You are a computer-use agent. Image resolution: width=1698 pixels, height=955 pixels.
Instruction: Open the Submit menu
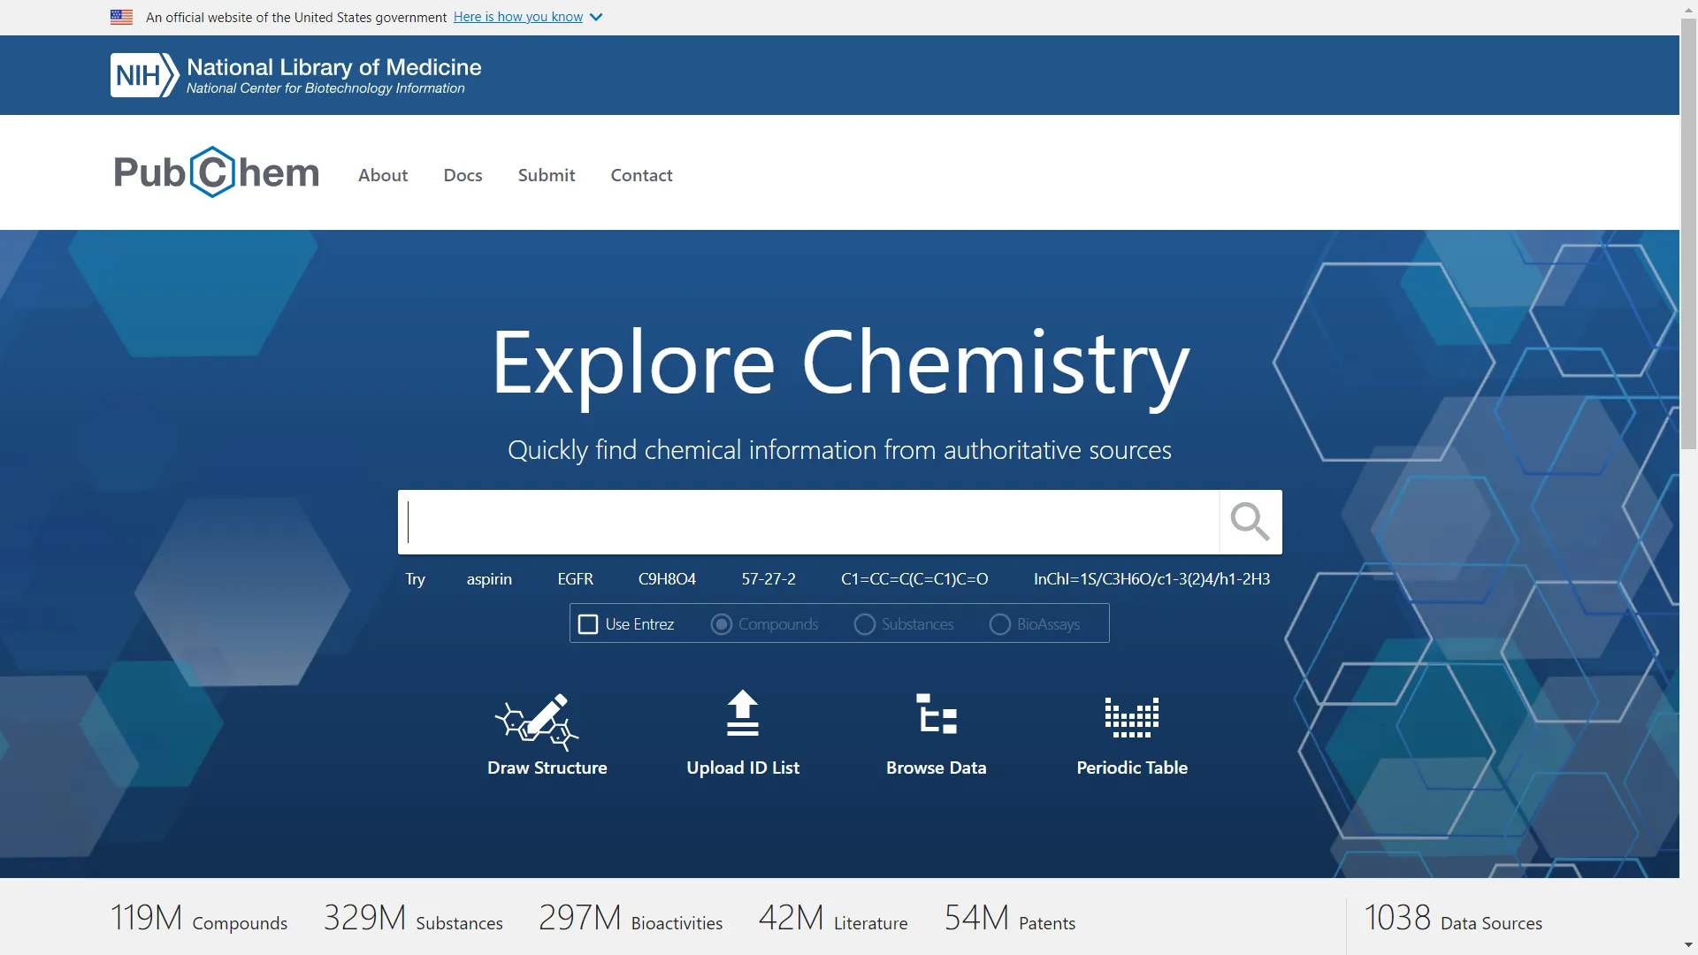(x=546, y=175)
